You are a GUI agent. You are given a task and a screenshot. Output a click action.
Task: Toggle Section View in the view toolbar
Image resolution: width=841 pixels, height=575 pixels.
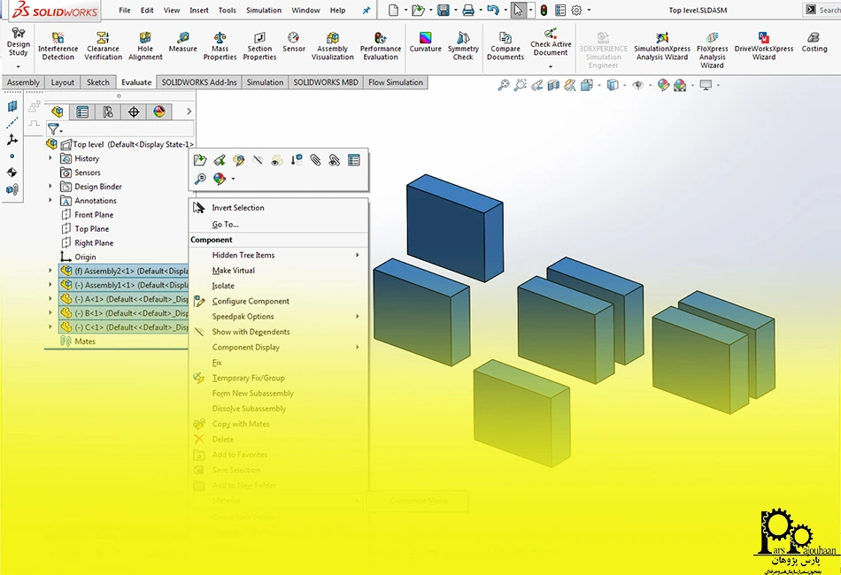click(553, 85)
